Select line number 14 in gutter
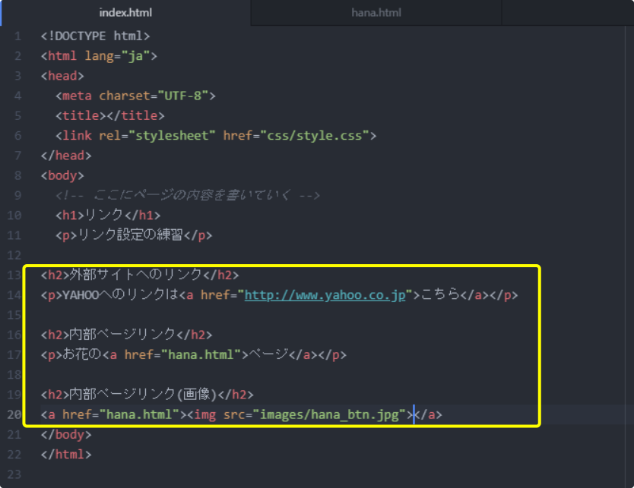 [14, 295]
